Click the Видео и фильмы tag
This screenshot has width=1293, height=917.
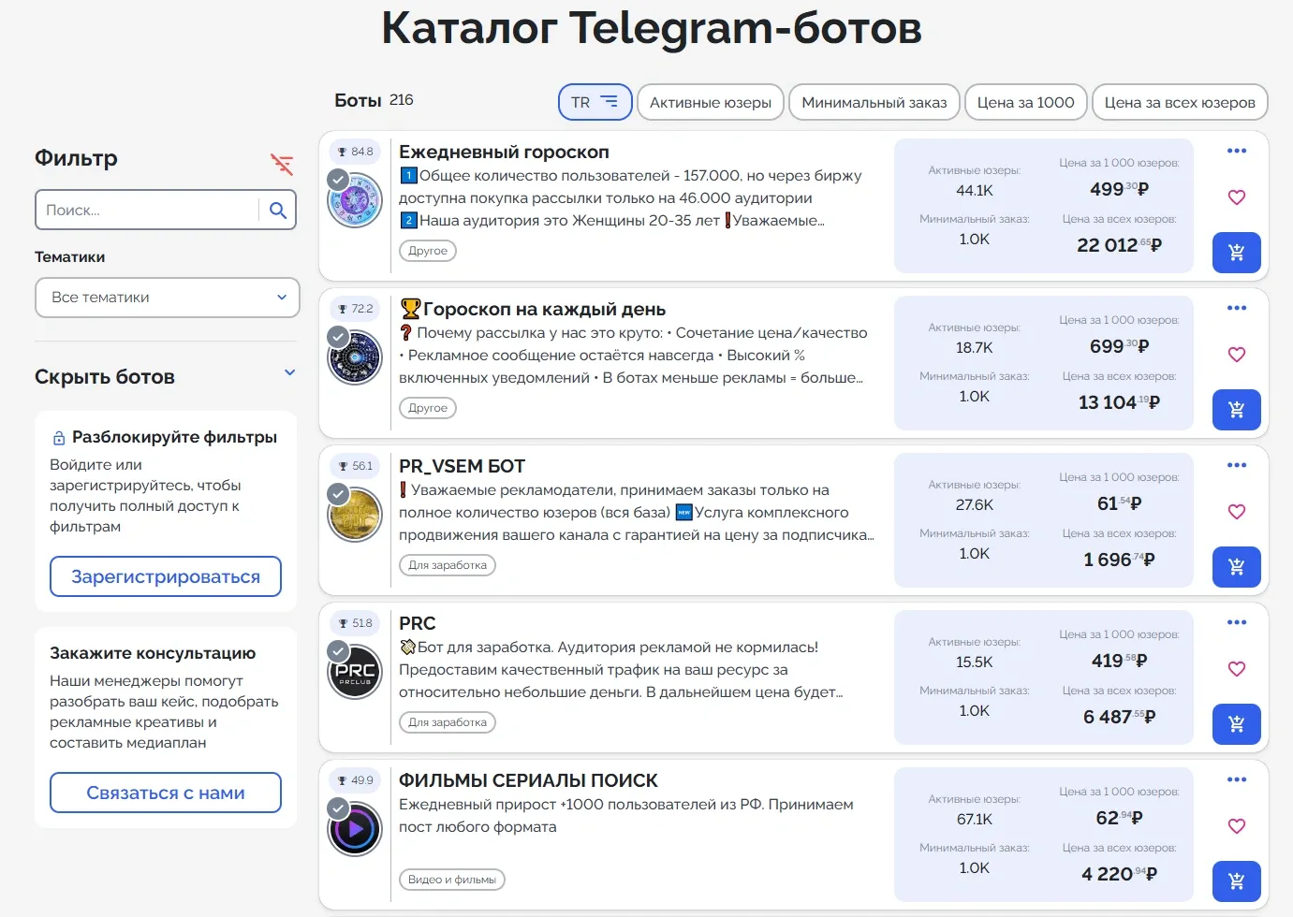tap(452, 880)
